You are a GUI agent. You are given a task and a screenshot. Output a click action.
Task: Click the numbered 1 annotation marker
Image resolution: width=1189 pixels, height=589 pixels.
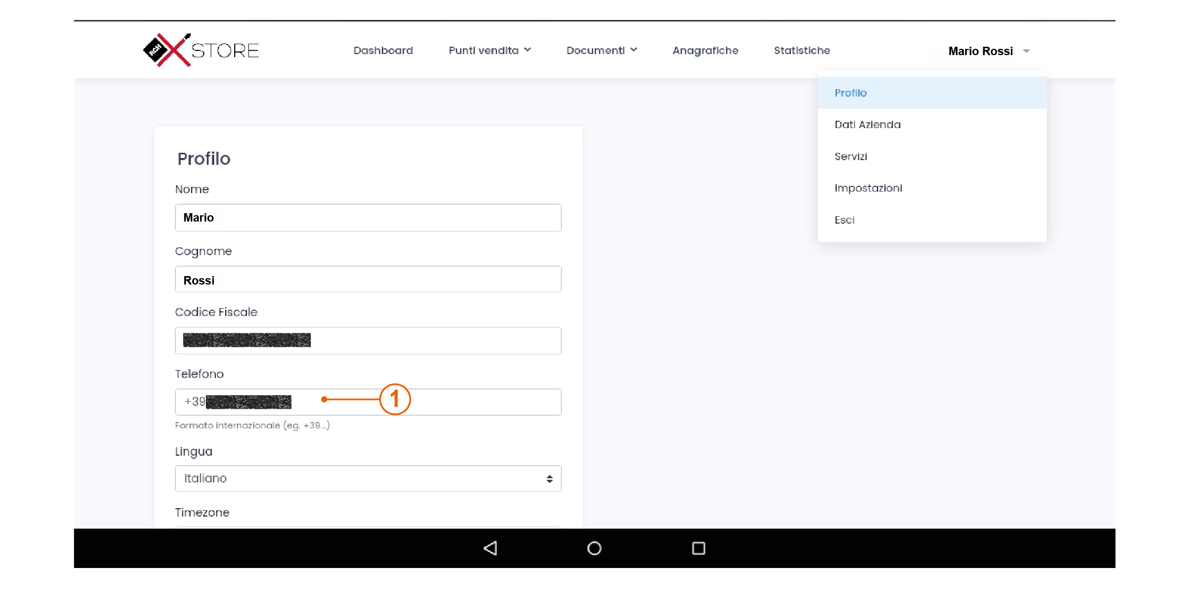tap(394, 399)
